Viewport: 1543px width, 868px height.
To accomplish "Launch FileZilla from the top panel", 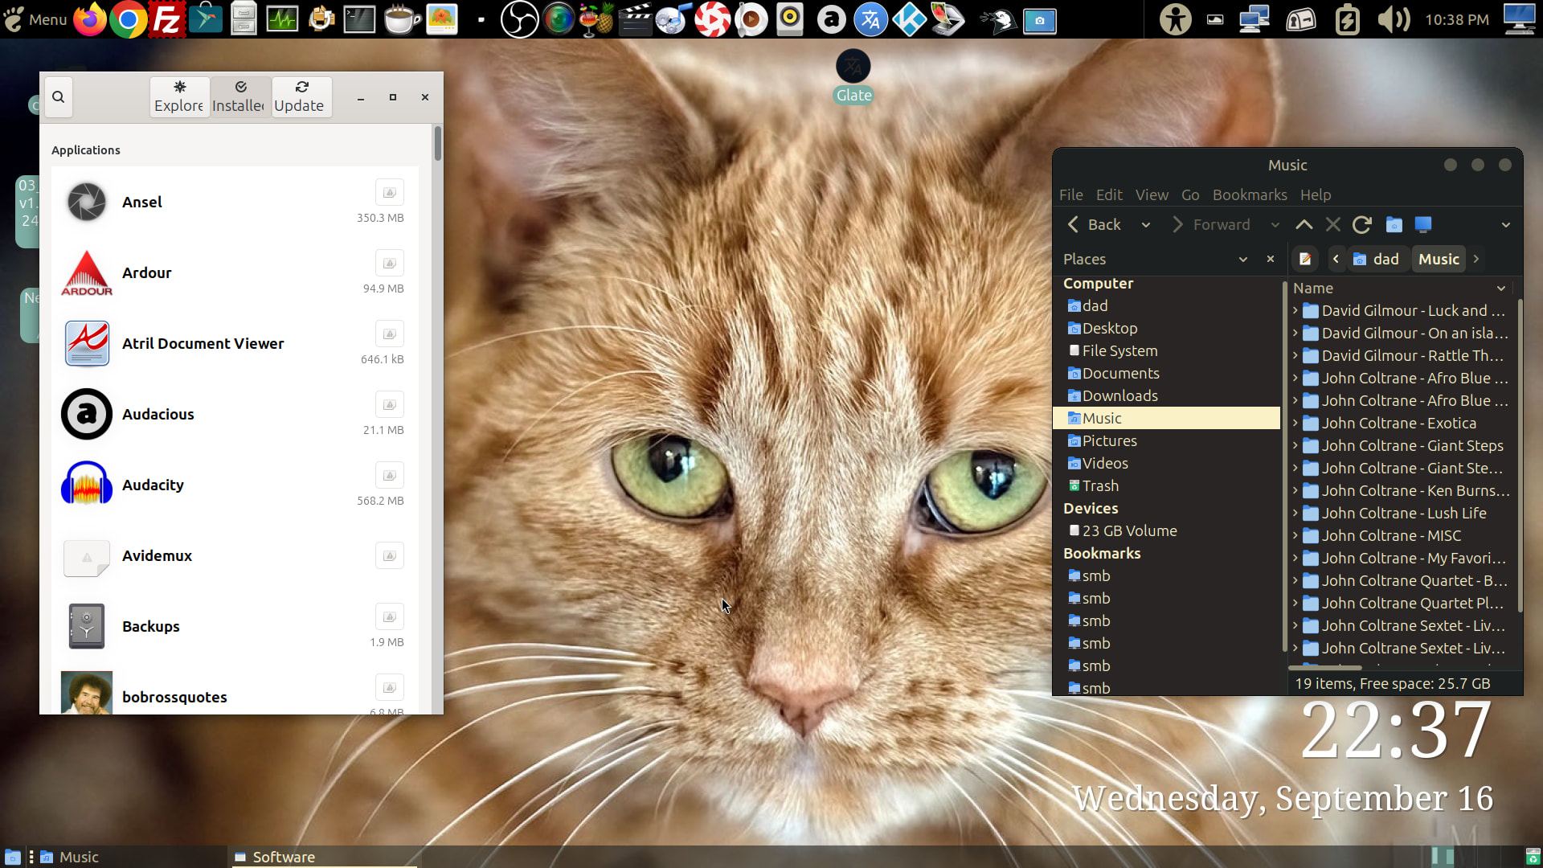I will coord(166,19).
